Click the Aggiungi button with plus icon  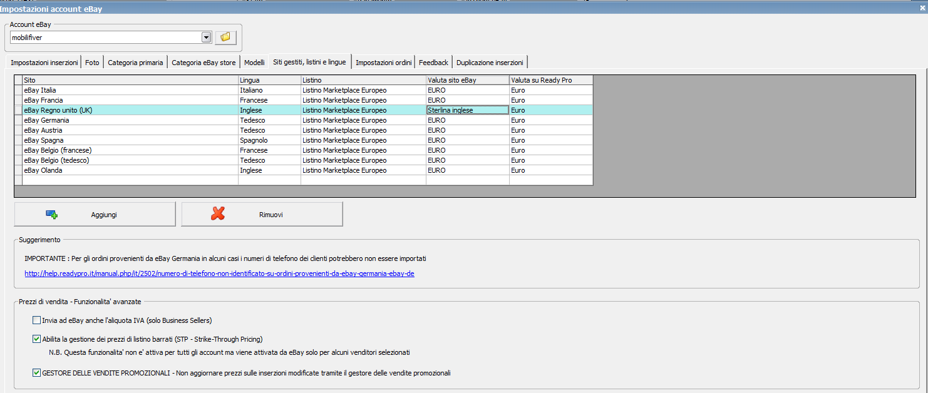pyautogui.click(x=95, y=214)
